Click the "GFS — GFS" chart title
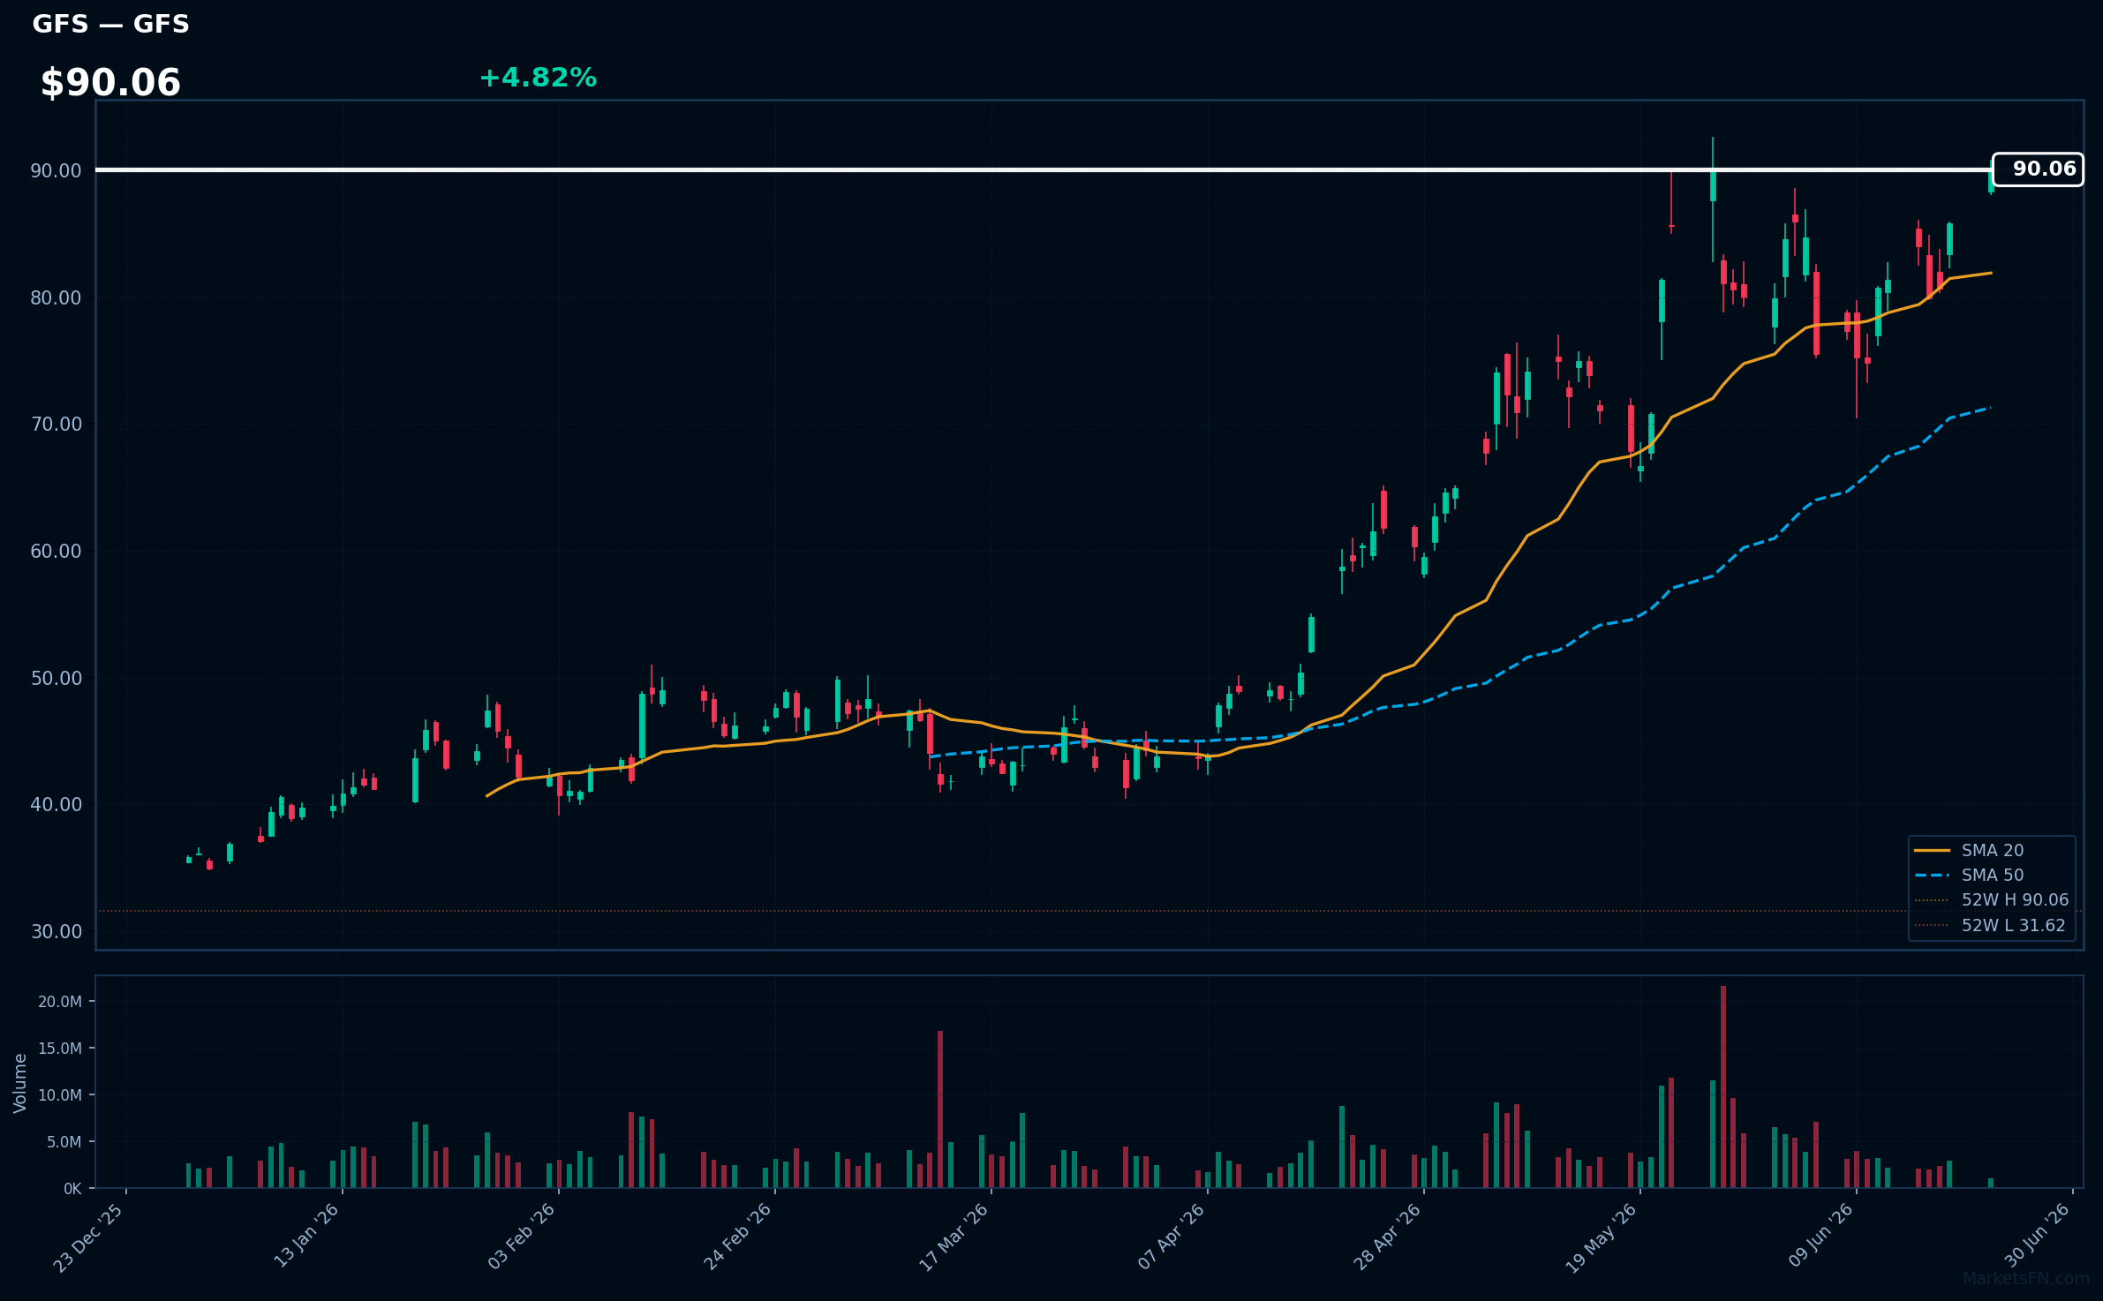 tap(111, 24)
